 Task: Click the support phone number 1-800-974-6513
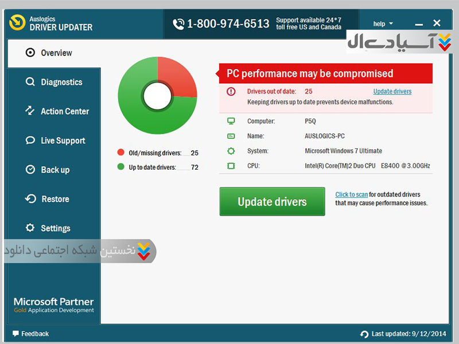[x=228, y=24]
